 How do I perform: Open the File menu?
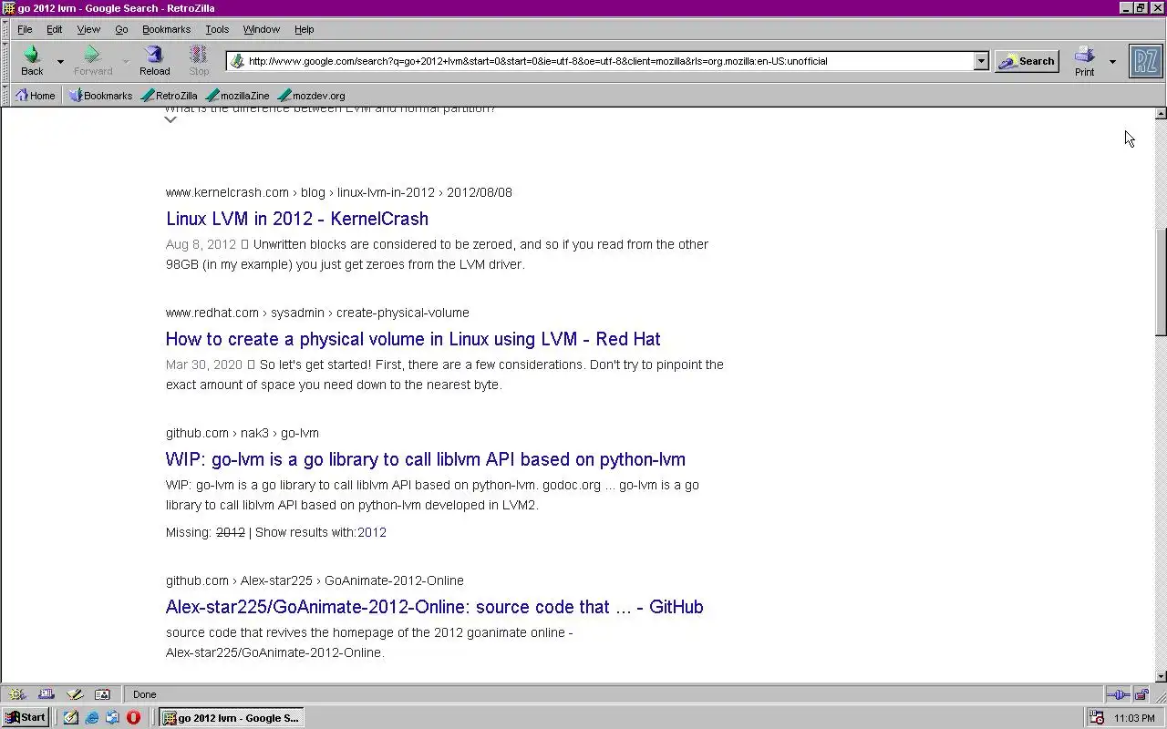click(25, 29)
